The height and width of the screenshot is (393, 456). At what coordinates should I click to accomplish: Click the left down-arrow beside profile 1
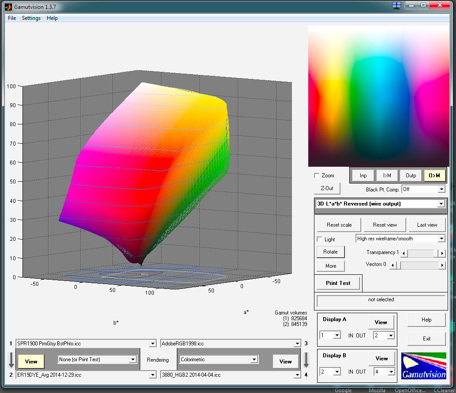coord(11,359)
